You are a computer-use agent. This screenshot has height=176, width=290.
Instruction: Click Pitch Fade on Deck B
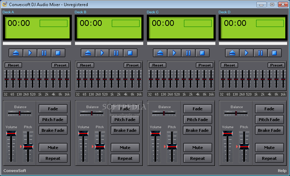125,120
